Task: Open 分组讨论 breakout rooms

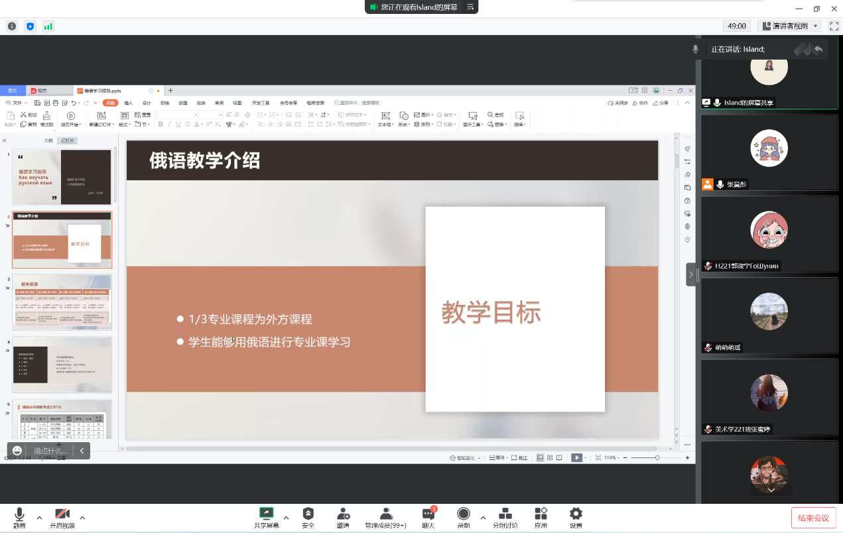Action: (x=505, y=517)
